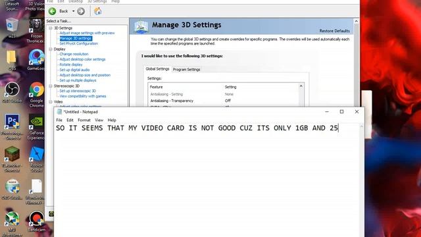The height and width of the screenshot is (237, 421).
Task: Collapse the Video tree node
Action: coord(50,102)
